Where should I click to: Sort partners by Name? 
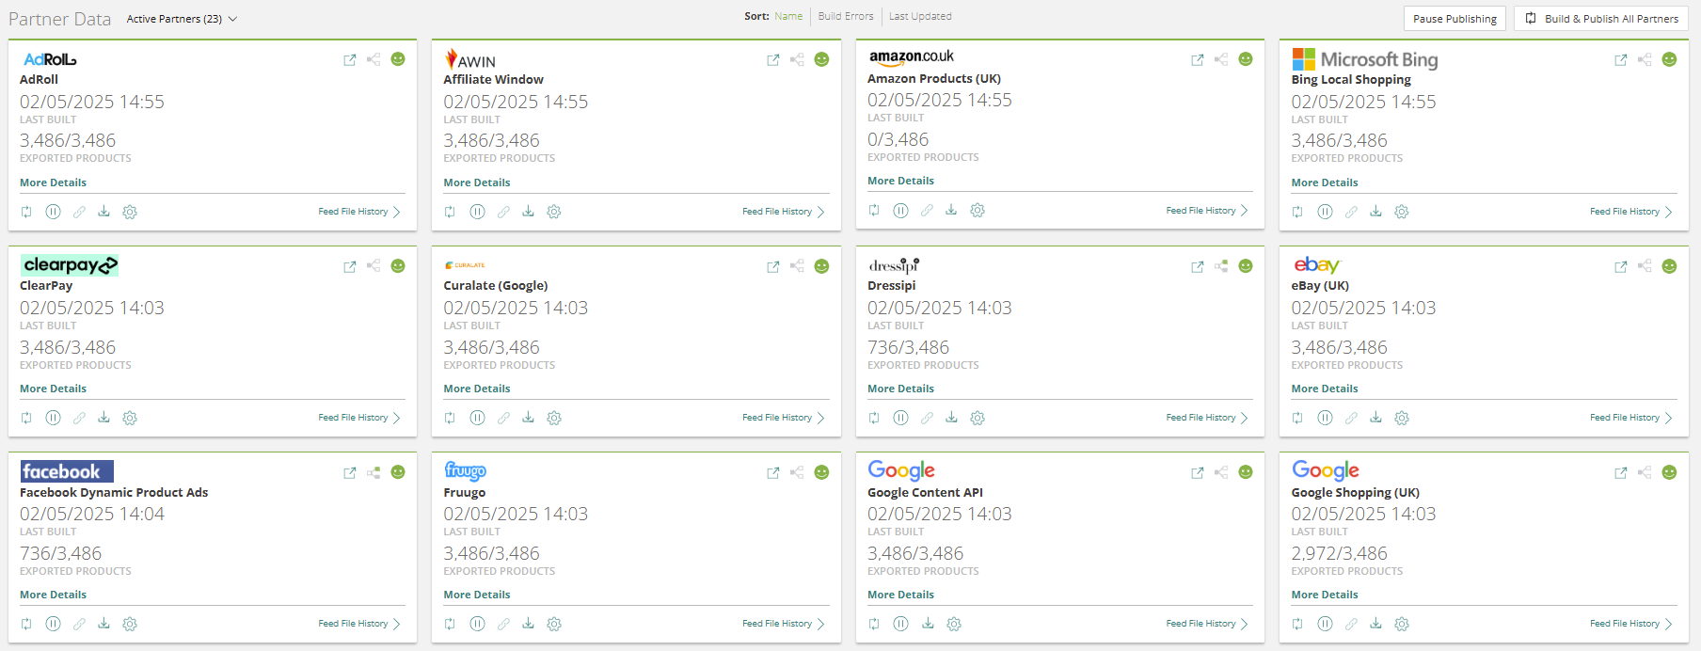788,16
